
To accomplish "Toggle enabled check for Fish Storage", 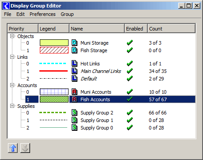I will coord(130,50).
